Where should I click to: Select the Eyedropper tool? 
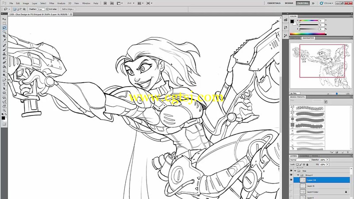pos(4,41)
